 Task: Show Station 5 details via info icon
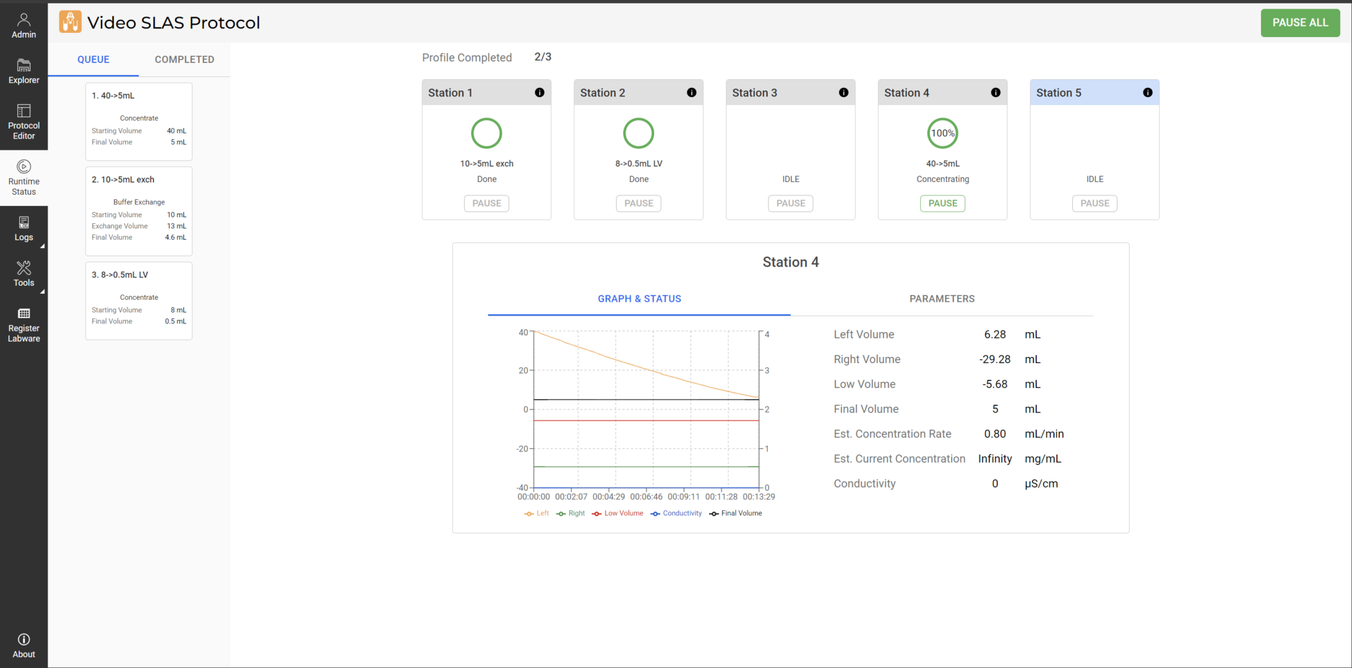click(x=1147, y=92)
